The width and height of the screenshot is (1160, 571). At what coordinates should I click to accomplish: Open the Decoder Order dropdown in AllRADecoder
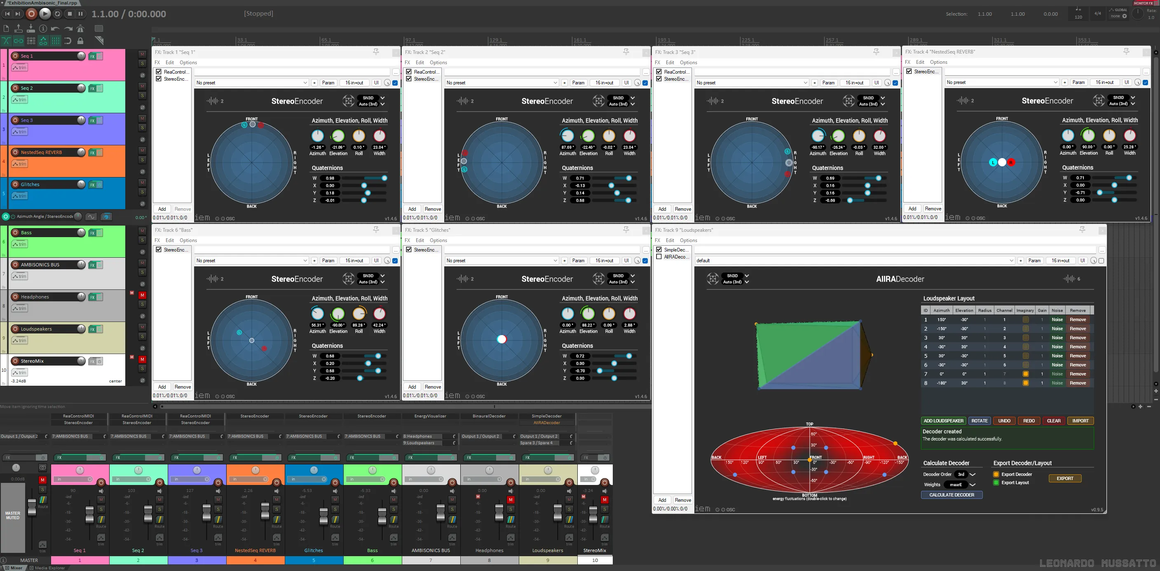(964, 474)
